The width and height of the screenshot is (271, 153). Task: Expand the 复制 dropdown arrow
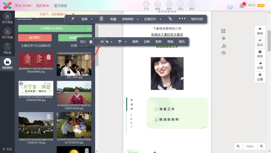click(92, 19)
